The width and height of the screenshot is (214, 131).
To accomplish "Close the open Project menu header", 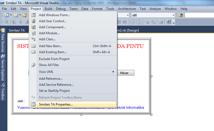I will [36, 9].
